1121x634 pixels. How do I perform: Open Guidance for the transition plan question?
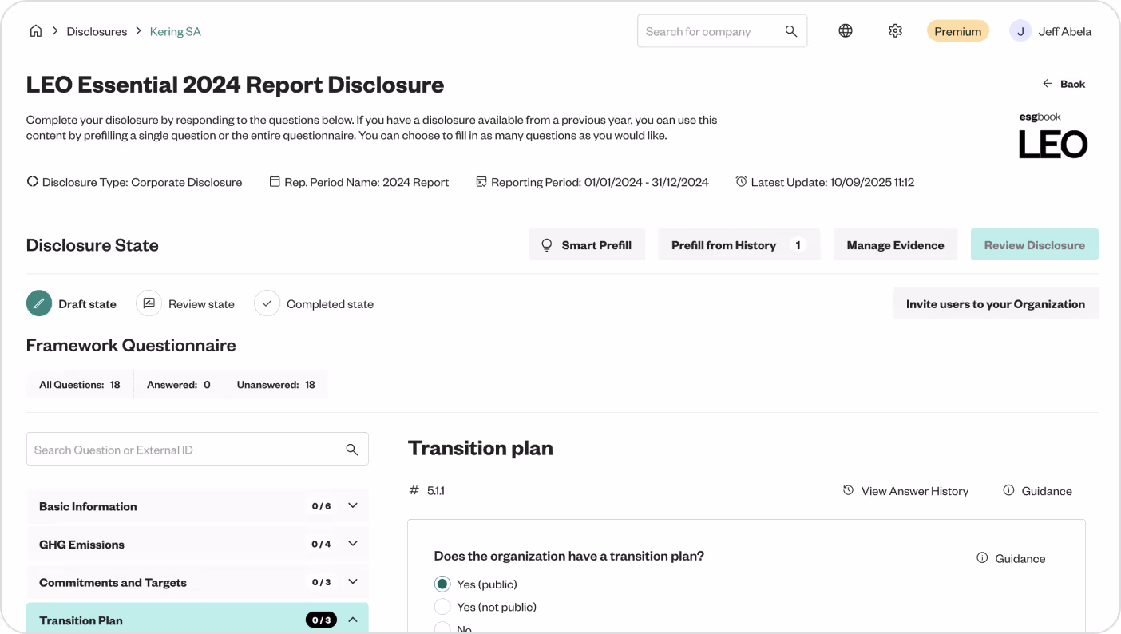[1020, 558]
